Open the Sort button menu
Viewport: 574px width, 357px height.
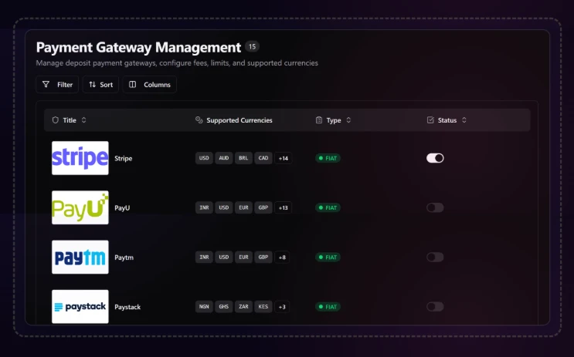[100, 85]
